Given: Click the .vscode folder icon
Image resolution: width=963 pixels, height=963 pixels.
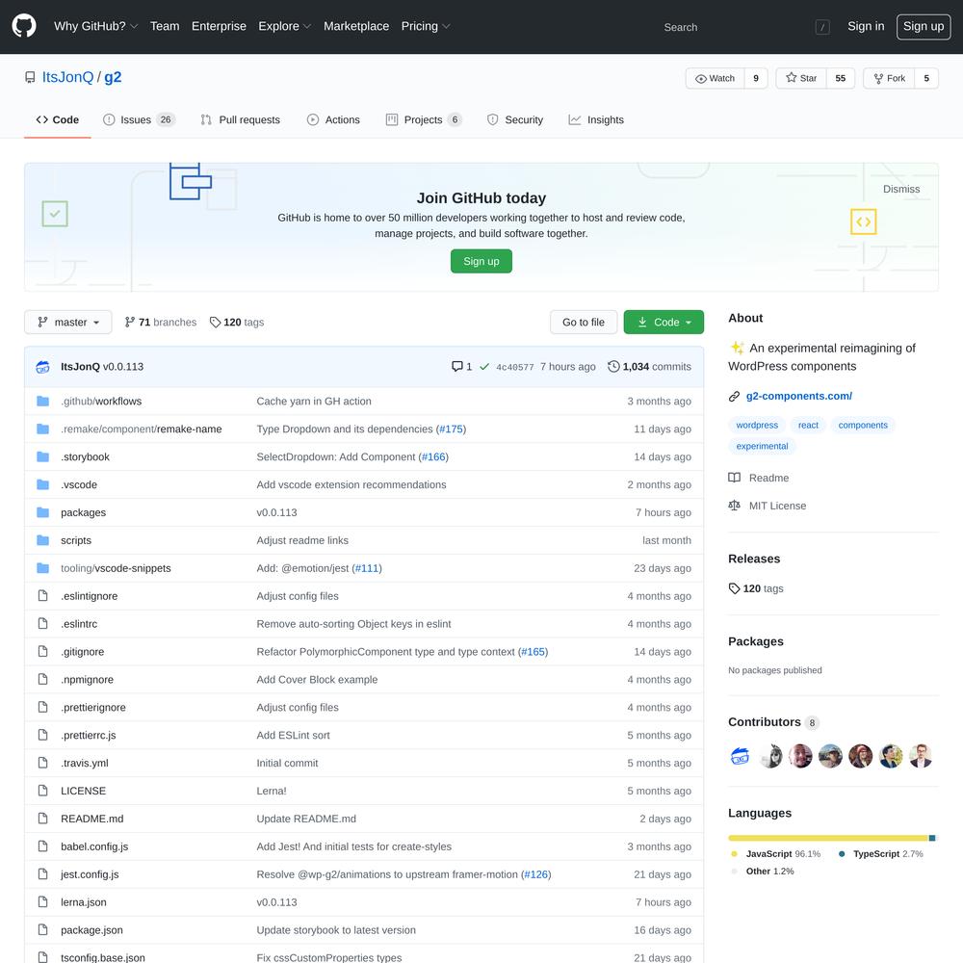Looking at the screenshot, I should 43,484.
